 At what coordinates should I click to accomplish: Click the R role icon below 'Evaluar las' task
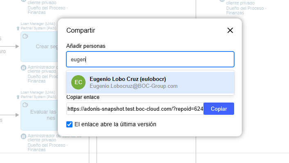[23, 136]
